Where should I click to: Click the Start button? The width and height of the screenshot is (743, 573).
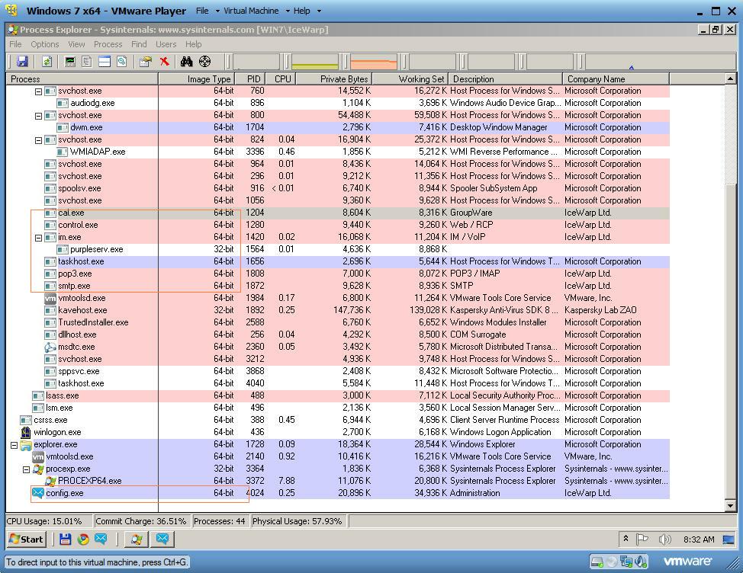point(27,539)
